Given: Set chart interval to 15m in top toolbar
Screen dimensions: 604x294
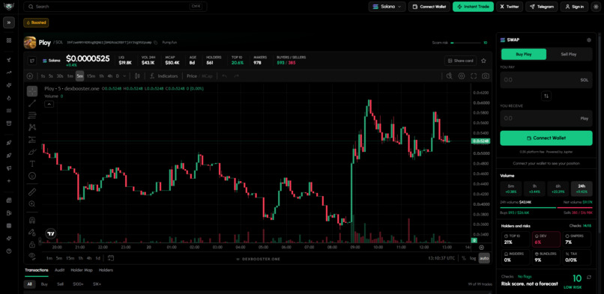Looking at the screenshot, I should tap(91, 76).
